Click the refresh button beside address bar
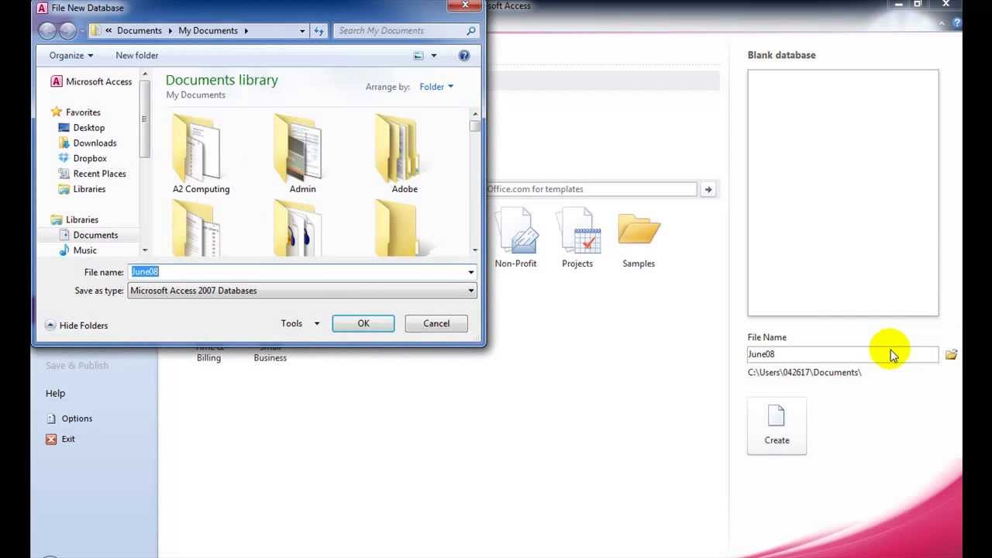Screen dimensions: 992x558 319,30
